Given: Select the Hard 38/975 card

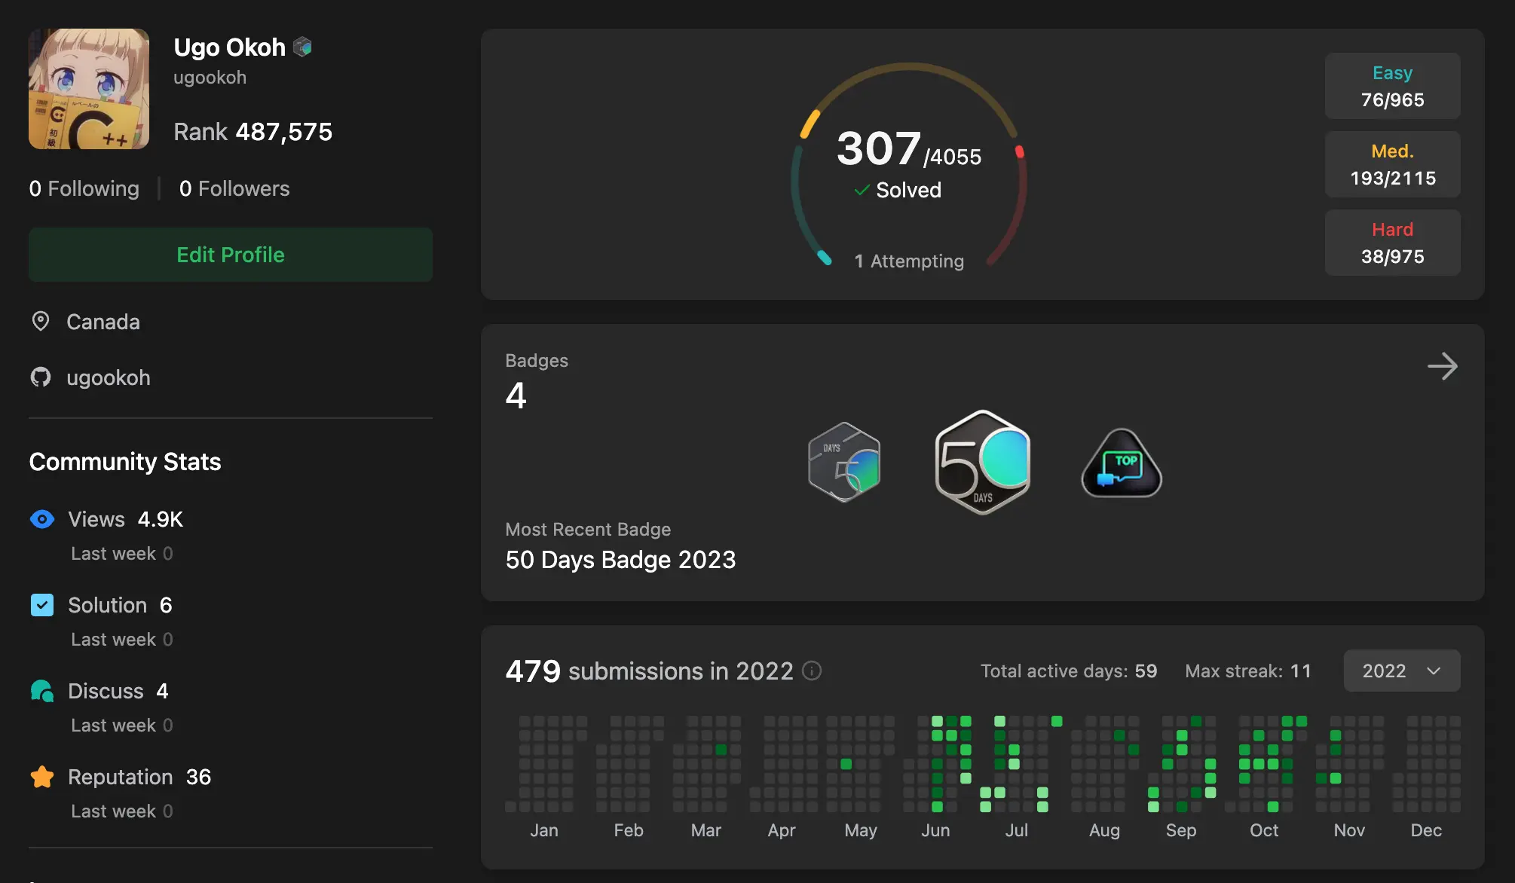Looking at the screenshot, I should point(1393,243).
